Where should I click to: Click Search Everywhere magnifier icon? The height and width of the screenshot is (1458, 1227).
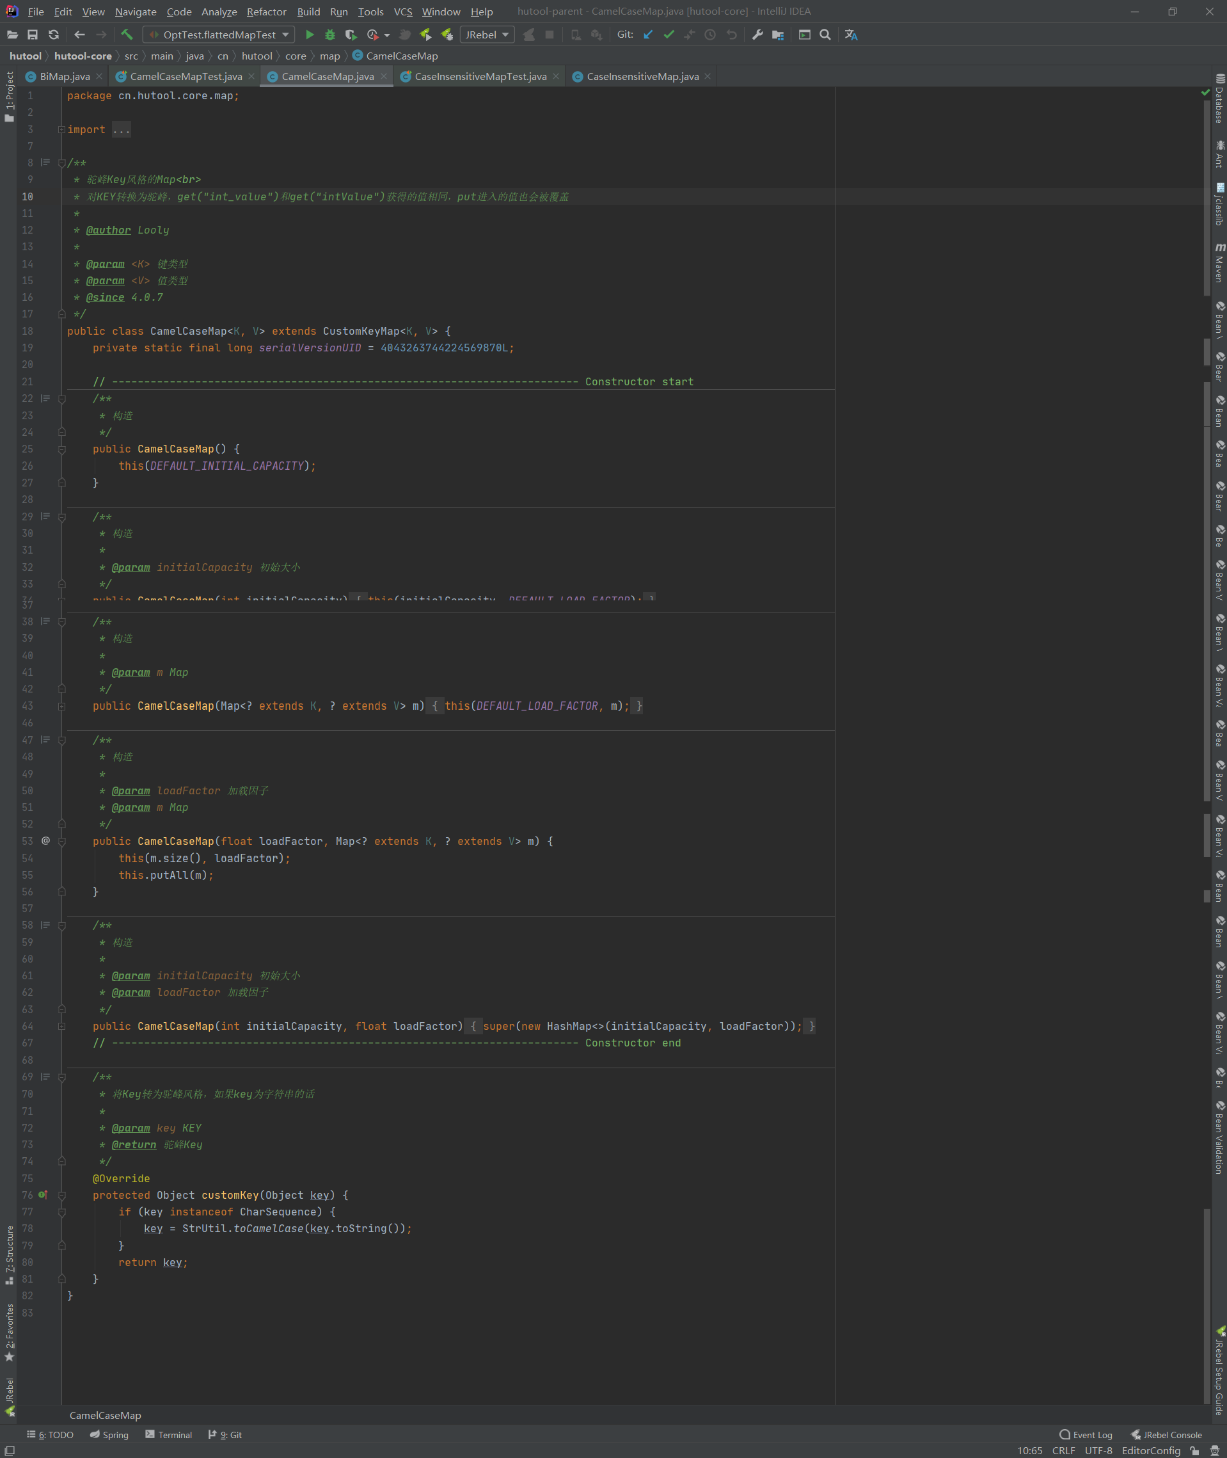[825, 35]
